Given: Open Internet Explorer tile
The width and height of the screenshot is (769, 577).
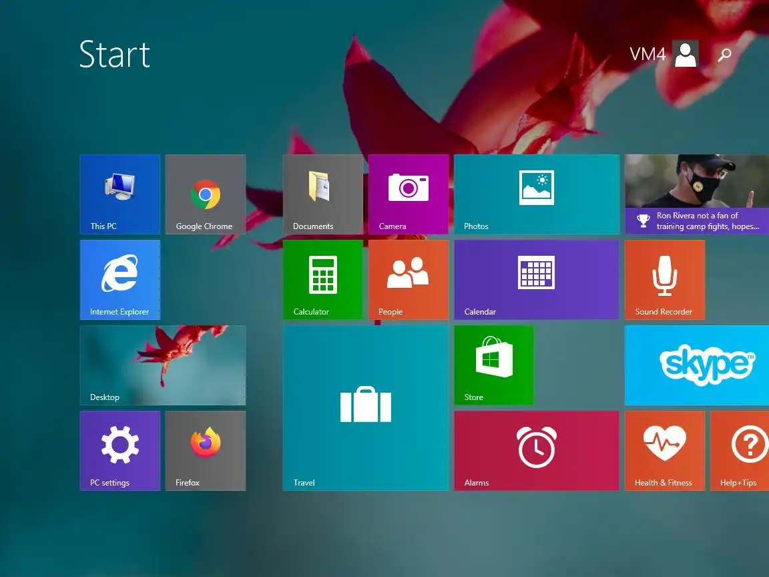Looking at the screenshot, I should (120, 280).
